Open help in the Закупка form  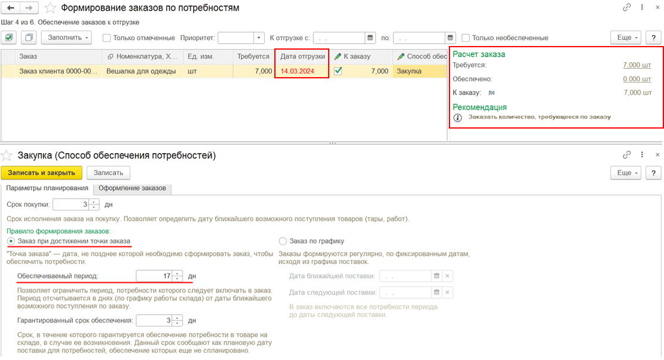[653, 173]
